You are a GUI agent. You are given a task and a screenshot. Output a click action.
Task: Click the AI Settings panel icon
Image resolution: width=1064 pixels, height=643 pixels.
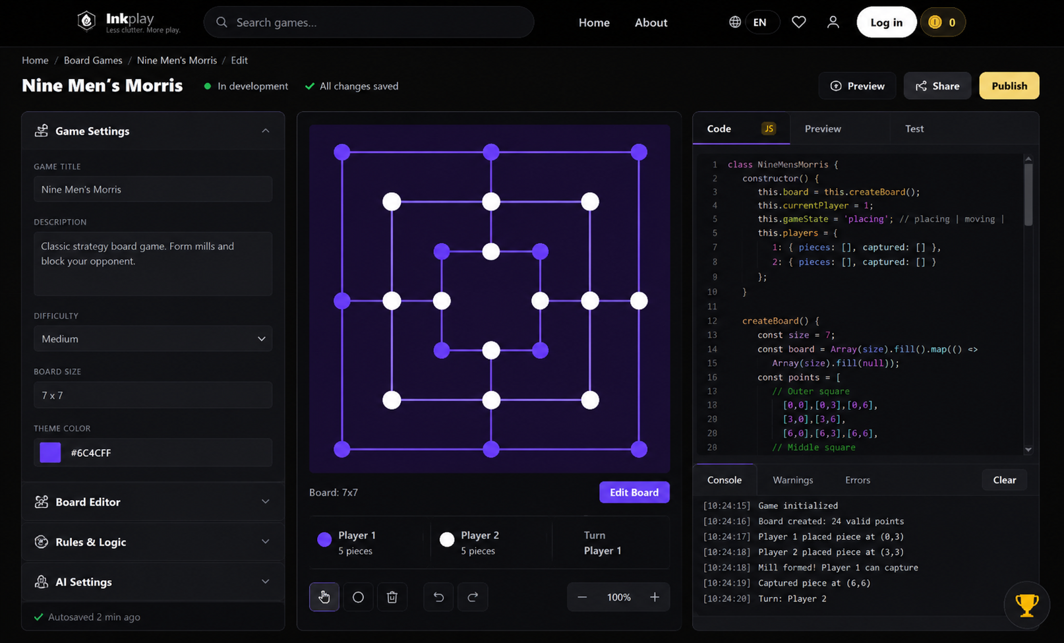[x=42, y=582]
